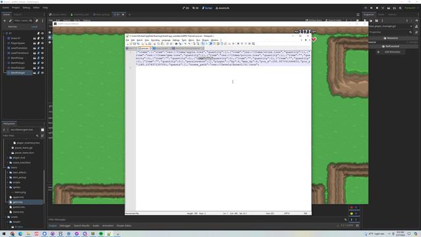Toggle visibility of ItemPickup3 node
Viewport: 421px width, 237px height.
tap(42, 68)
